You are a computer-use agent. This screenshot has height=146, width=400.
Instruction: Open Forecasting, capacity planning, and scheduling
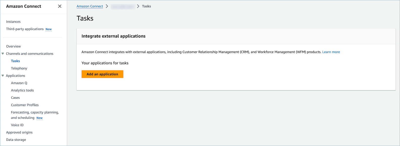(35, 112)
